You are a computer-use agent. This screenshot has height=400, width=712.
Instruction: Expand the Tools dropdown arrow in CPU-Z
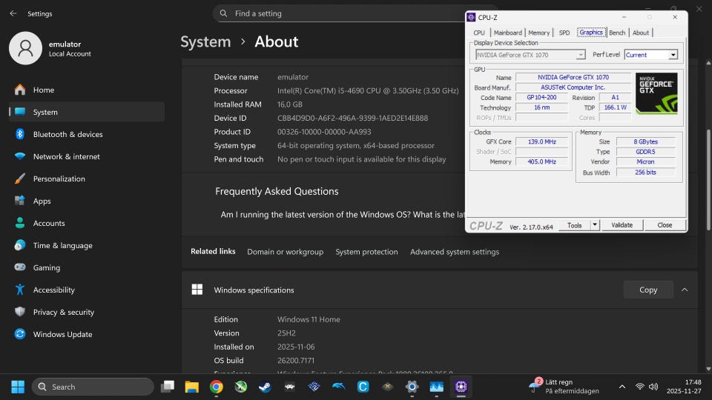coord(594,225)
